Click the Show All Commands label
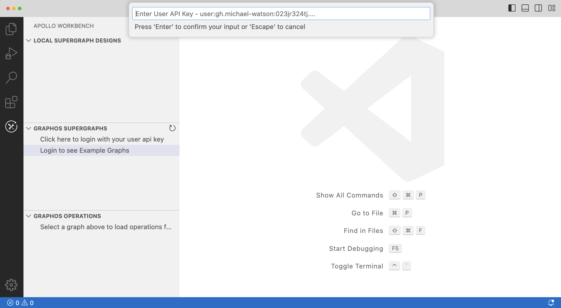The height and width of the screenshot is (308, 561). (x=350, y=195)
